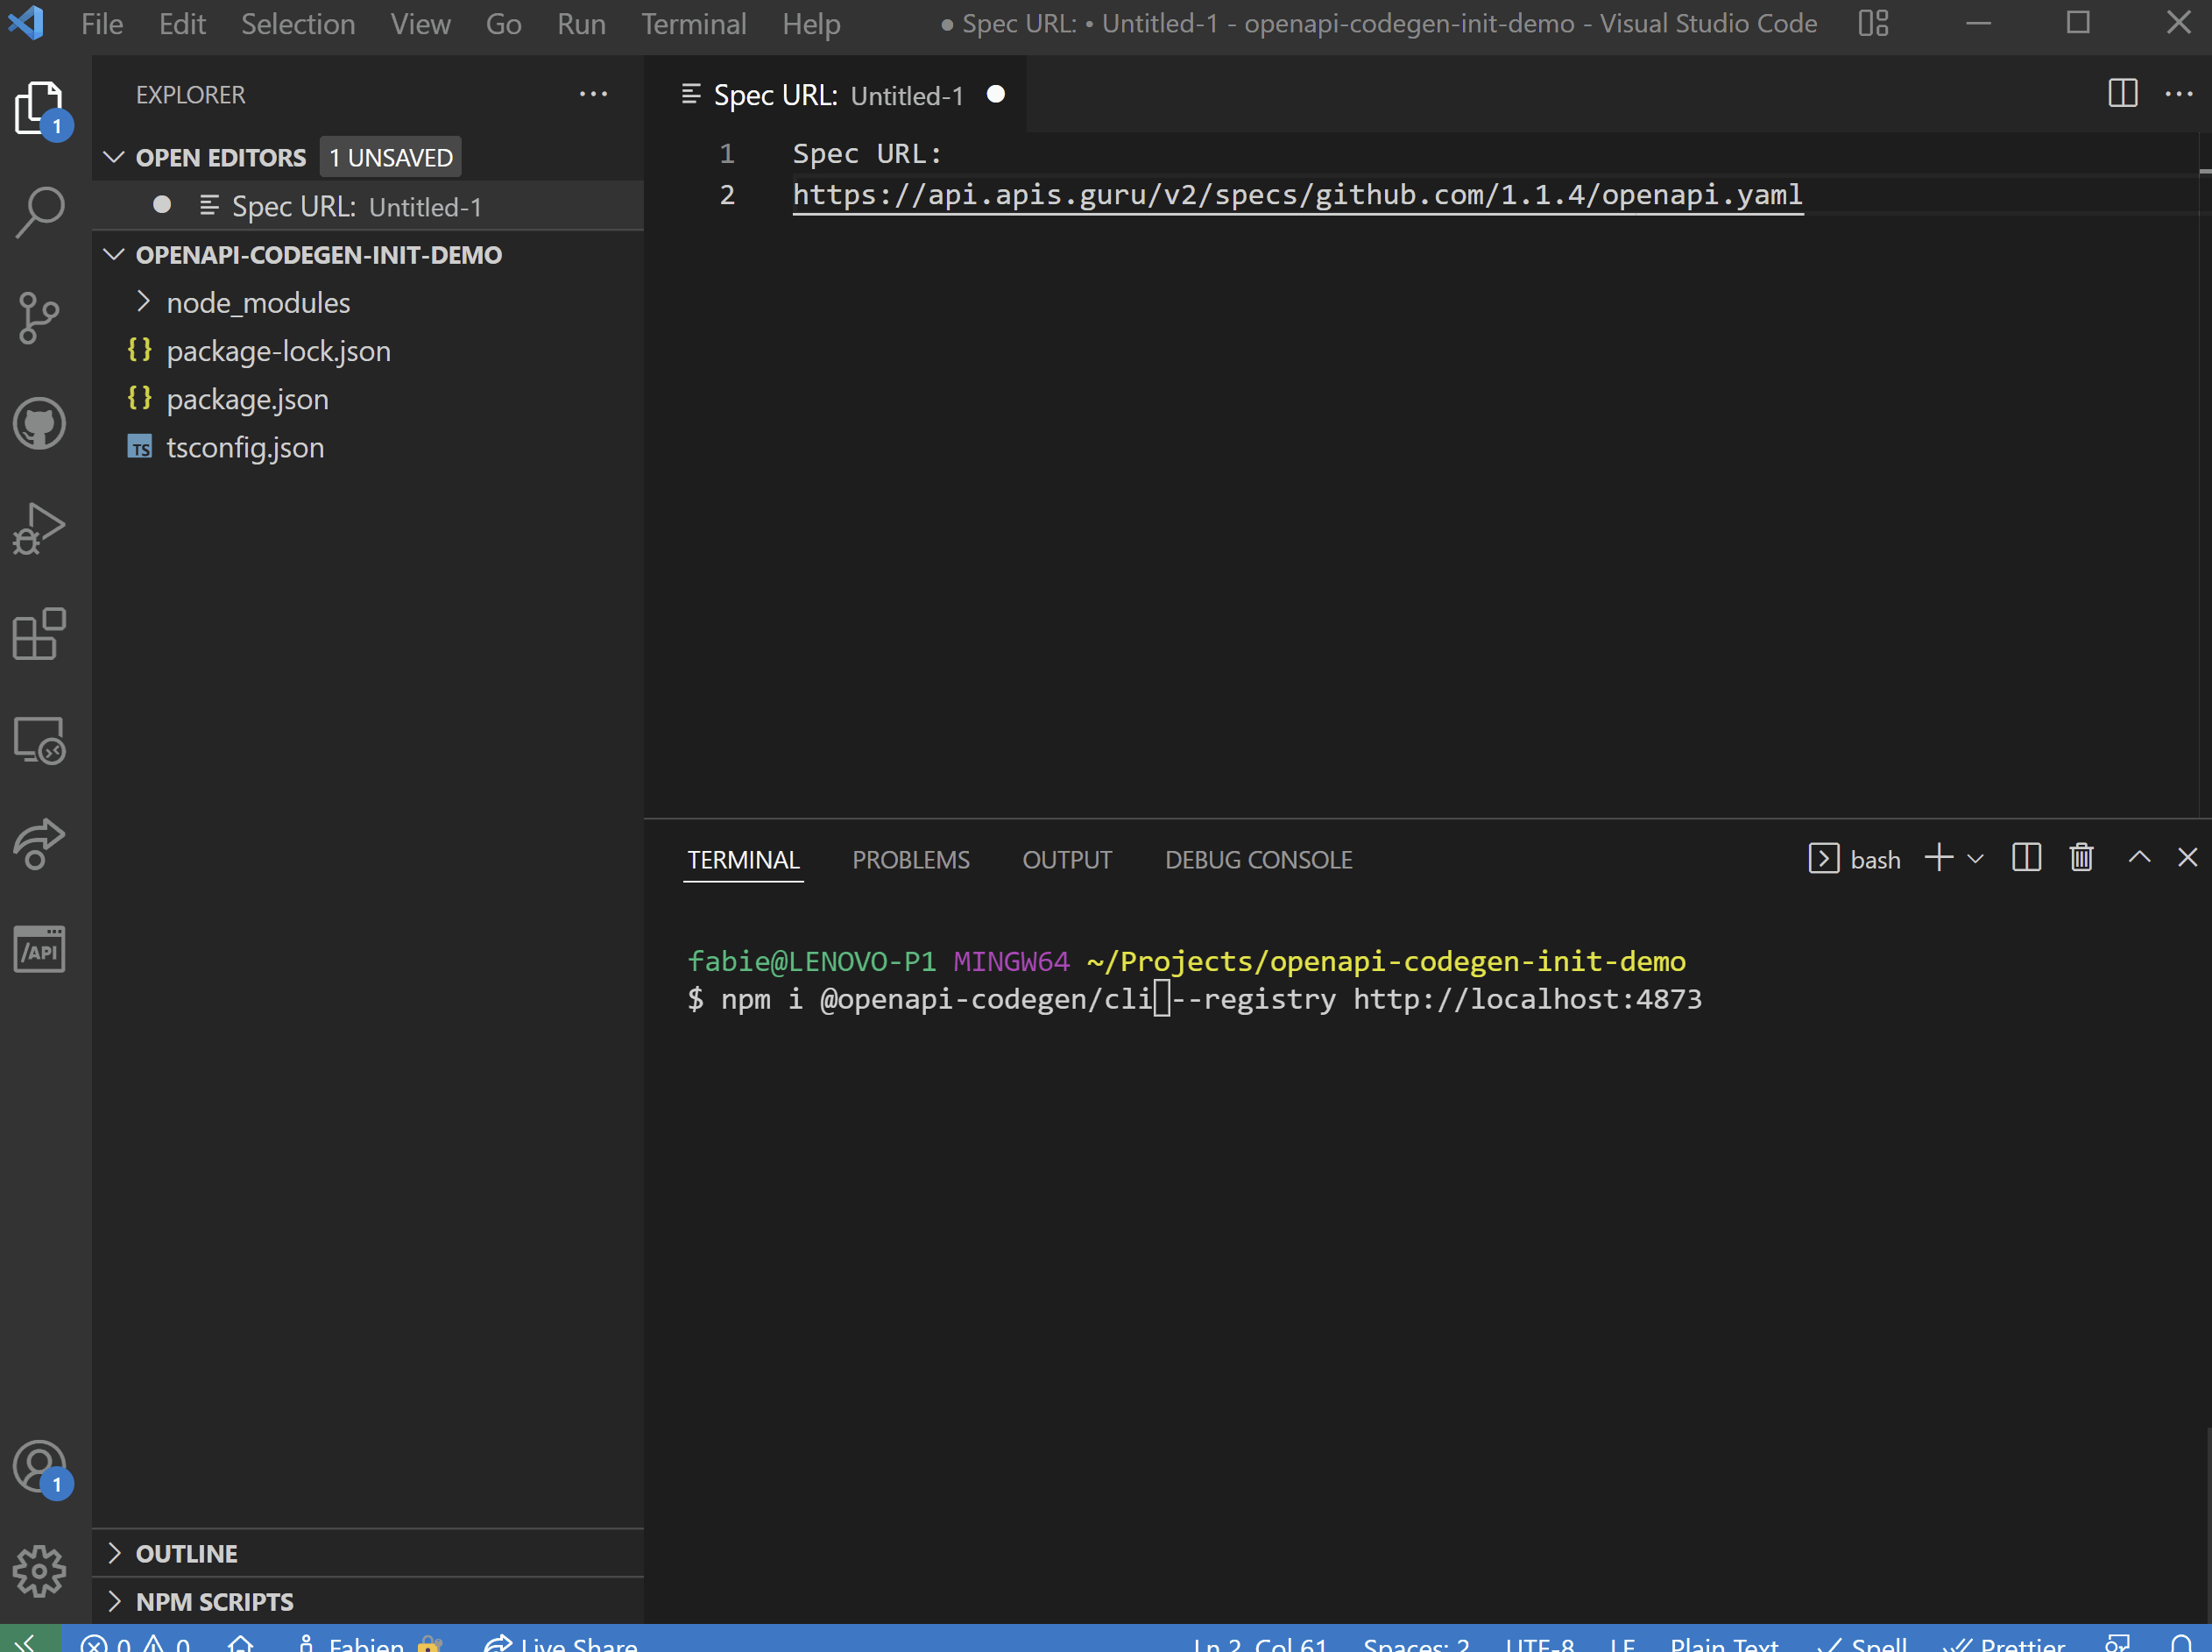Customize layout icon in title bar

point(1873,23)
